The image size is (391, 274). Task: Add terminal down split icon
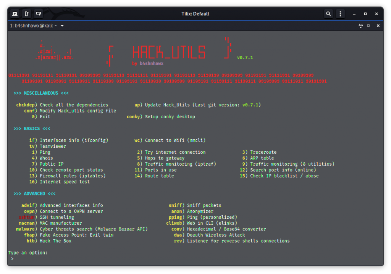click(x=39, y=14)
